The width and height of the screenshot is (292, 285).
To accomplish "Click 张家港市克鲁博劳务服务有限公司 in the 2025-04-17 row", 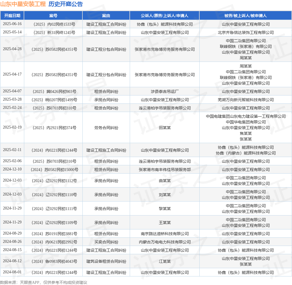I will [x=165, y=75].
